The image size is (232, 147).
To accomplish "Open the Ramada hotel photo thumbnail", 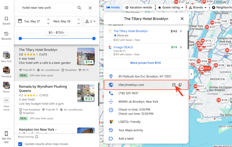I will (x=86, y=93).
